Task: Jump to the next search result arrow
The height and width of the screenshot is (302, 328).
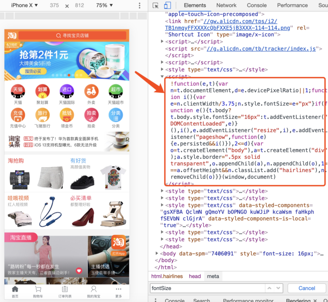Action: tap(278, 288)
